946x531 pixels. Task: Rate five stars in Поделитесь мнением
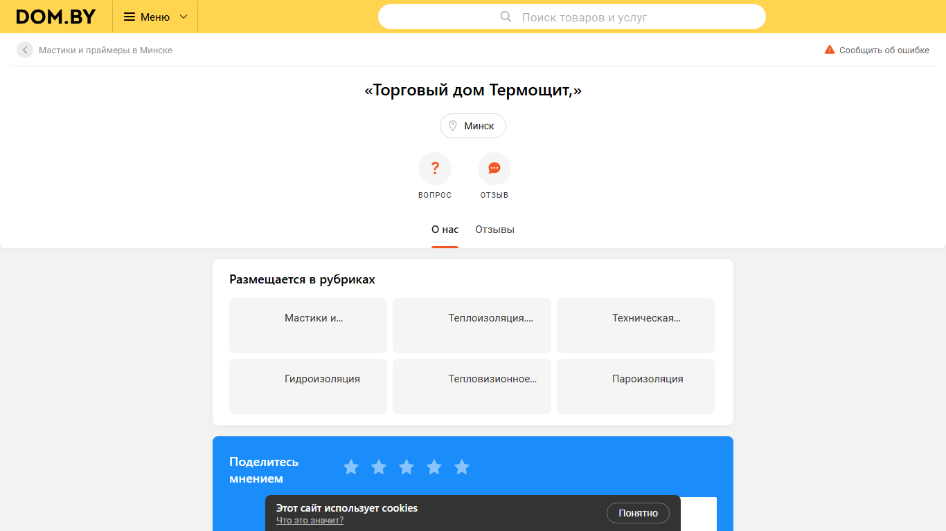click(x=462, y=467)
